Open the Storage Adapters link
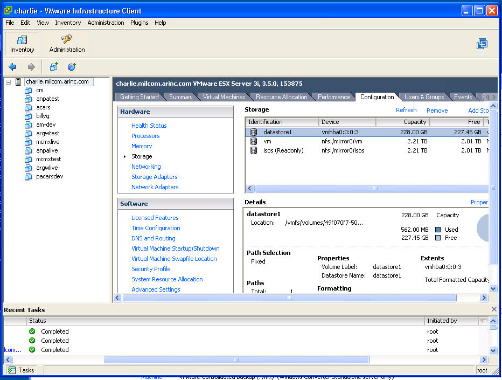 pos(154,177)
